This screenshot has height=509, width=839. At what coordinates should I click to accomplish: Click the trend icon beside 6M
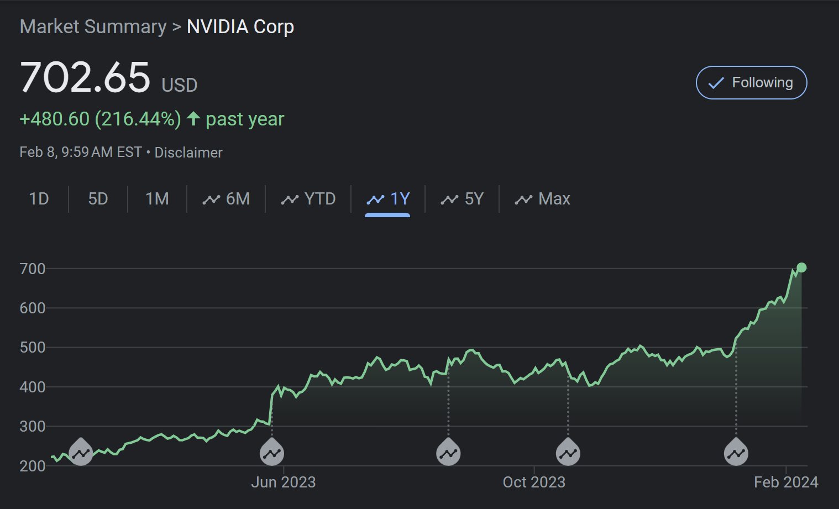(x=211, y=200)
